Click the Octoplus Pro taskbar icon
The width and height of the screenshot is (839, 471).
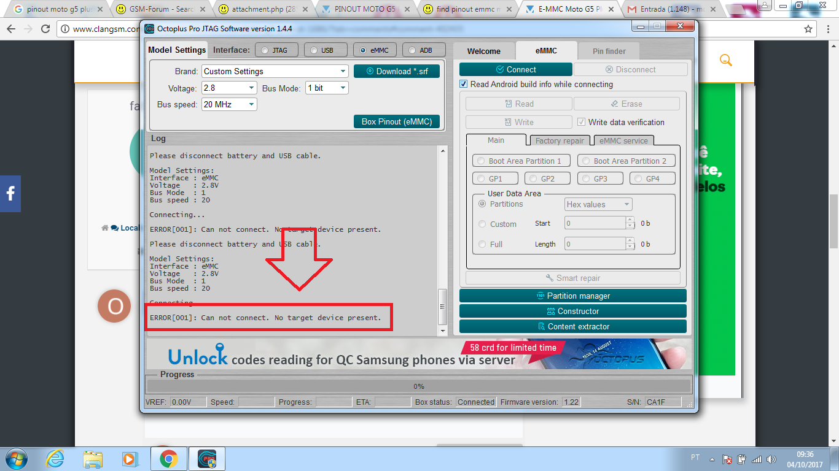[x=207, y=459]
